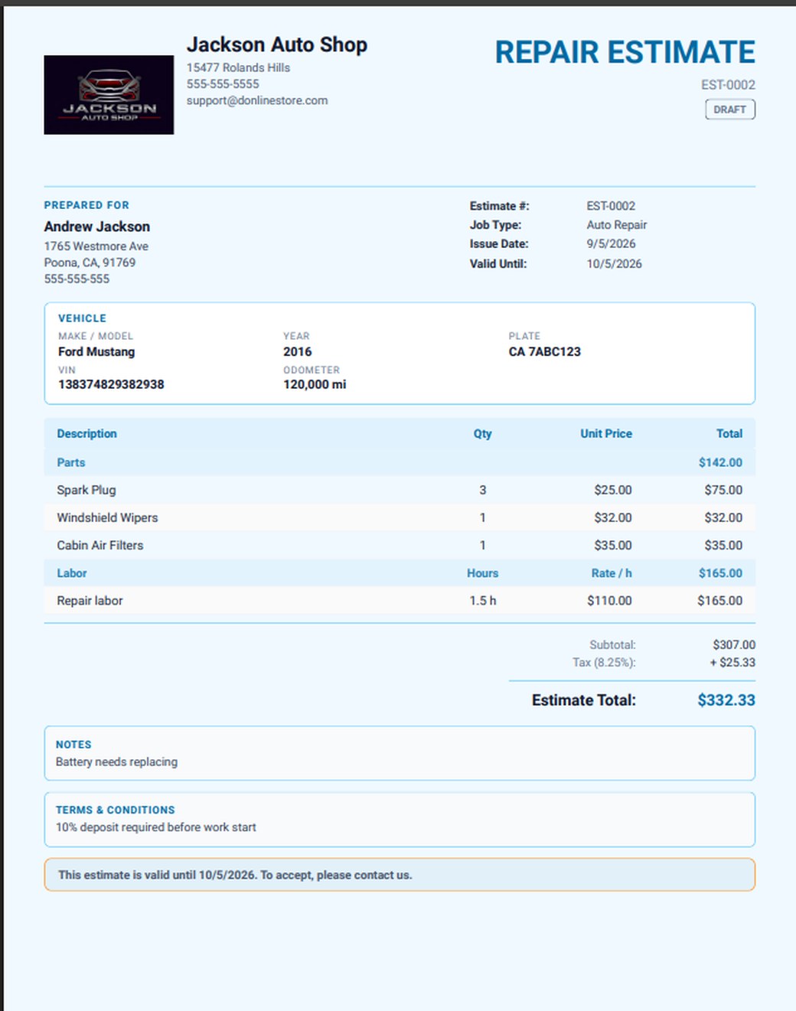Click the plate number CA 7ABC123
The height and width of the screenshot is (1011, 796).
(545, 351)
